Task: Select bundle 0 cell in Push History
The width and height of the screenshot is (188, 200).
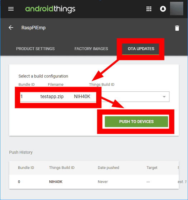Action: pyautogui.click(x=19, y=182)
